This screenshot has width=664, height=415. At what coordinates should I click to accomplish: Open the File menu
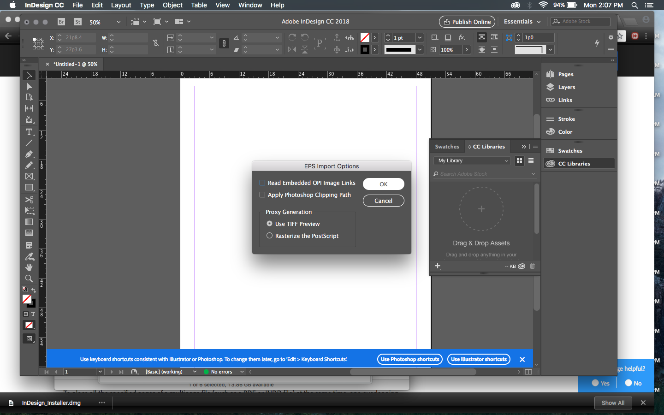click(77, 5)
